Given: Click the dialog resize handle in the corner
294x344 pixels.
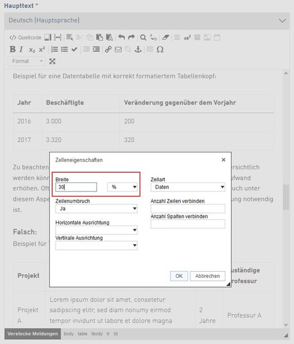Looking at the screenshot, I should coord(228,284).
